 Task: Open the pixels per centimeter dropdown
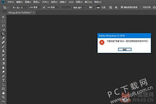(x=79, y=8)
